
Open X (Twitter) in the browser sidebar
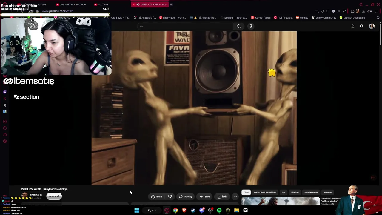pyautogui.click(x=5, y=105)
